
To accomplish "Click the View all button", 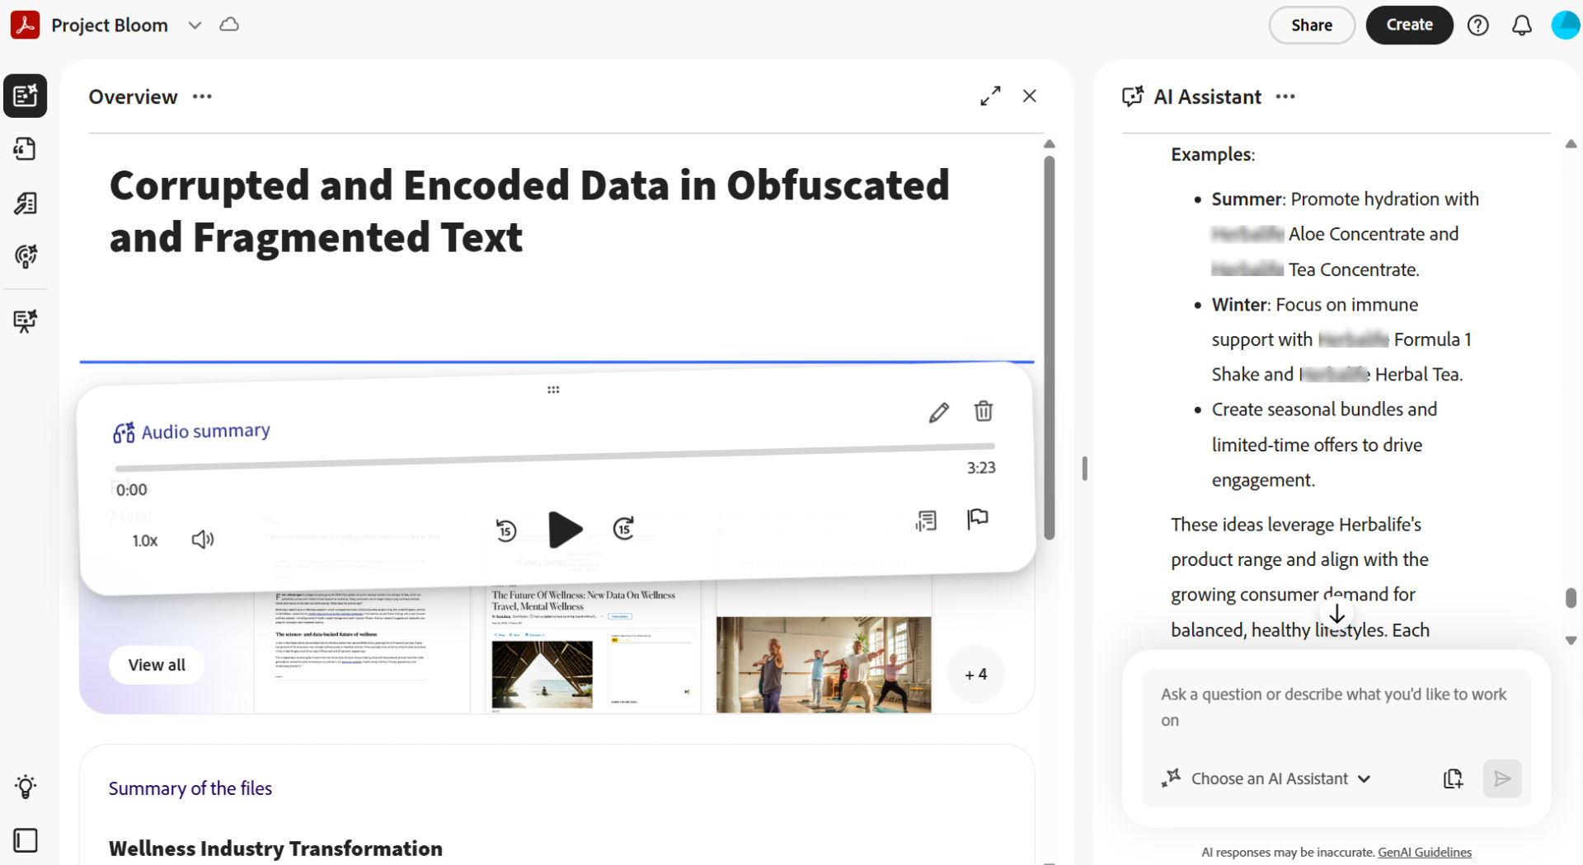I will coord(156,665).
